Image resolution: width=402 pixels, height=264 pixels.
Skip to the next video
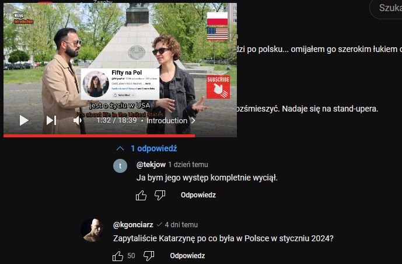click(51, 120)
